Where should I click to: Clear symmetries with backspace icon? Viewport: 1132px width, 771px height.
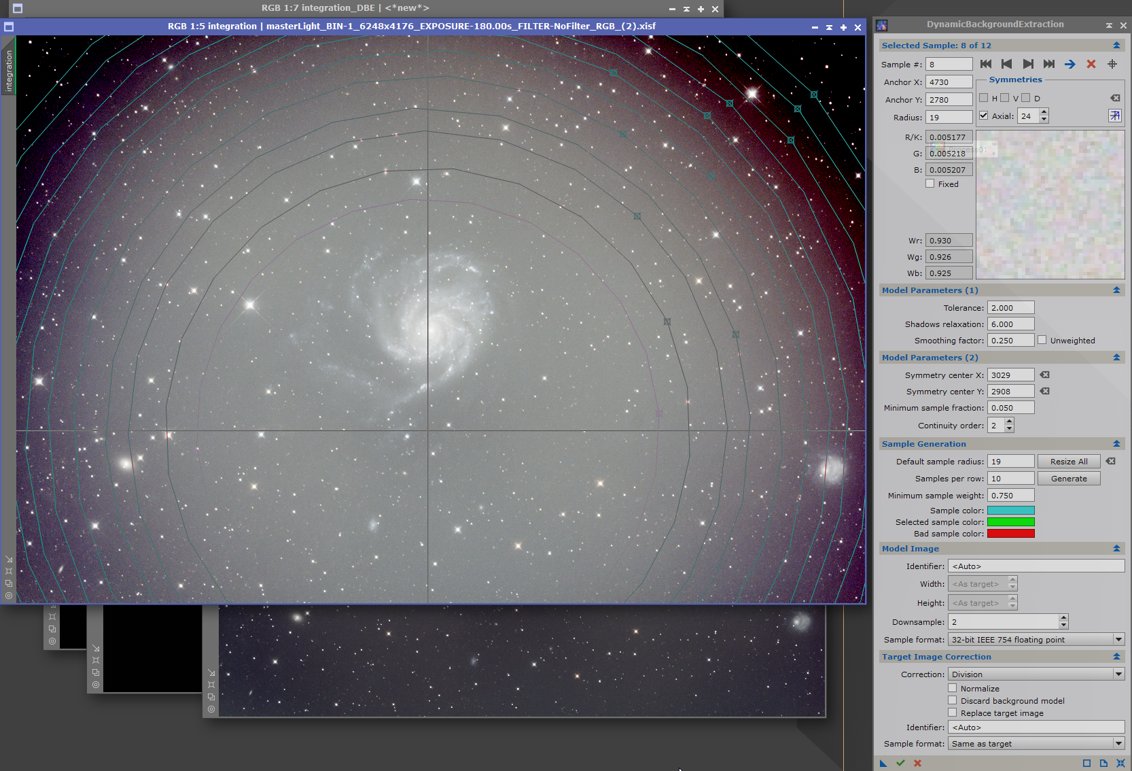1115,98
